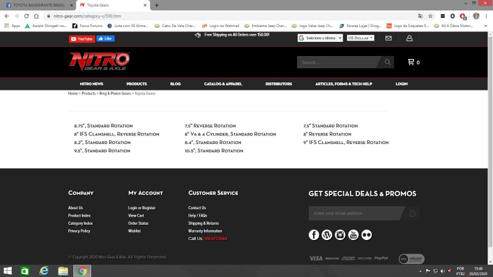Open the Chrome menu three dots
The width and height of the screenshot is (493, 277).
tap(486, 16)
